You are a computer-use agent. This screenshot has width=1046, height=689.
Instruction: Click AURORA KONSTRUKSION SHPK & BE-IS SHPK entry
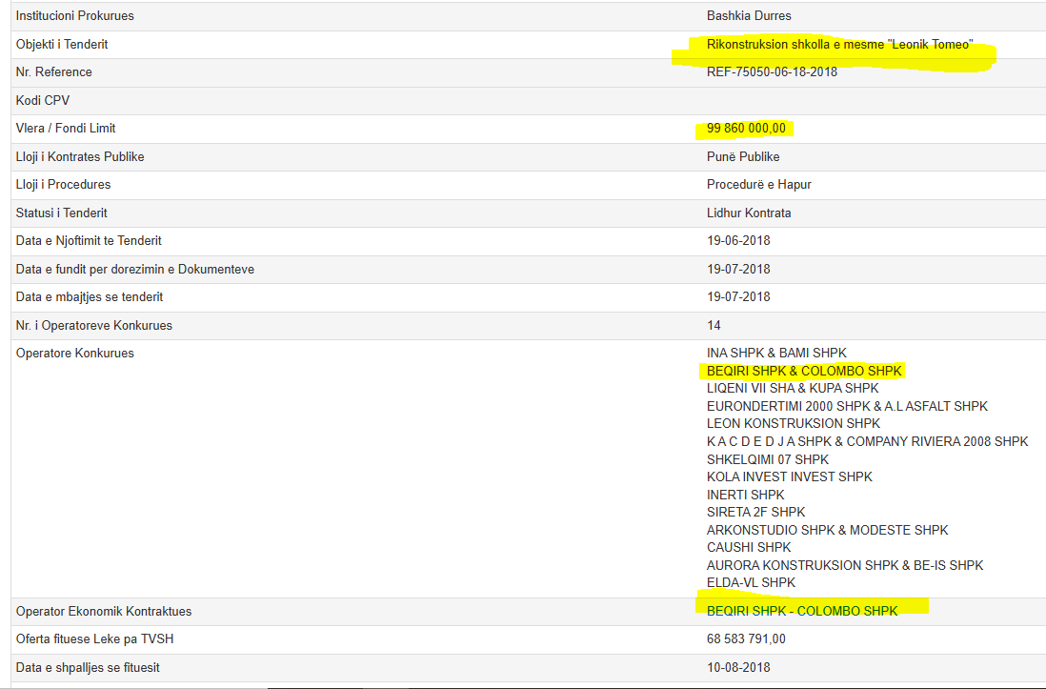point(845,565)
